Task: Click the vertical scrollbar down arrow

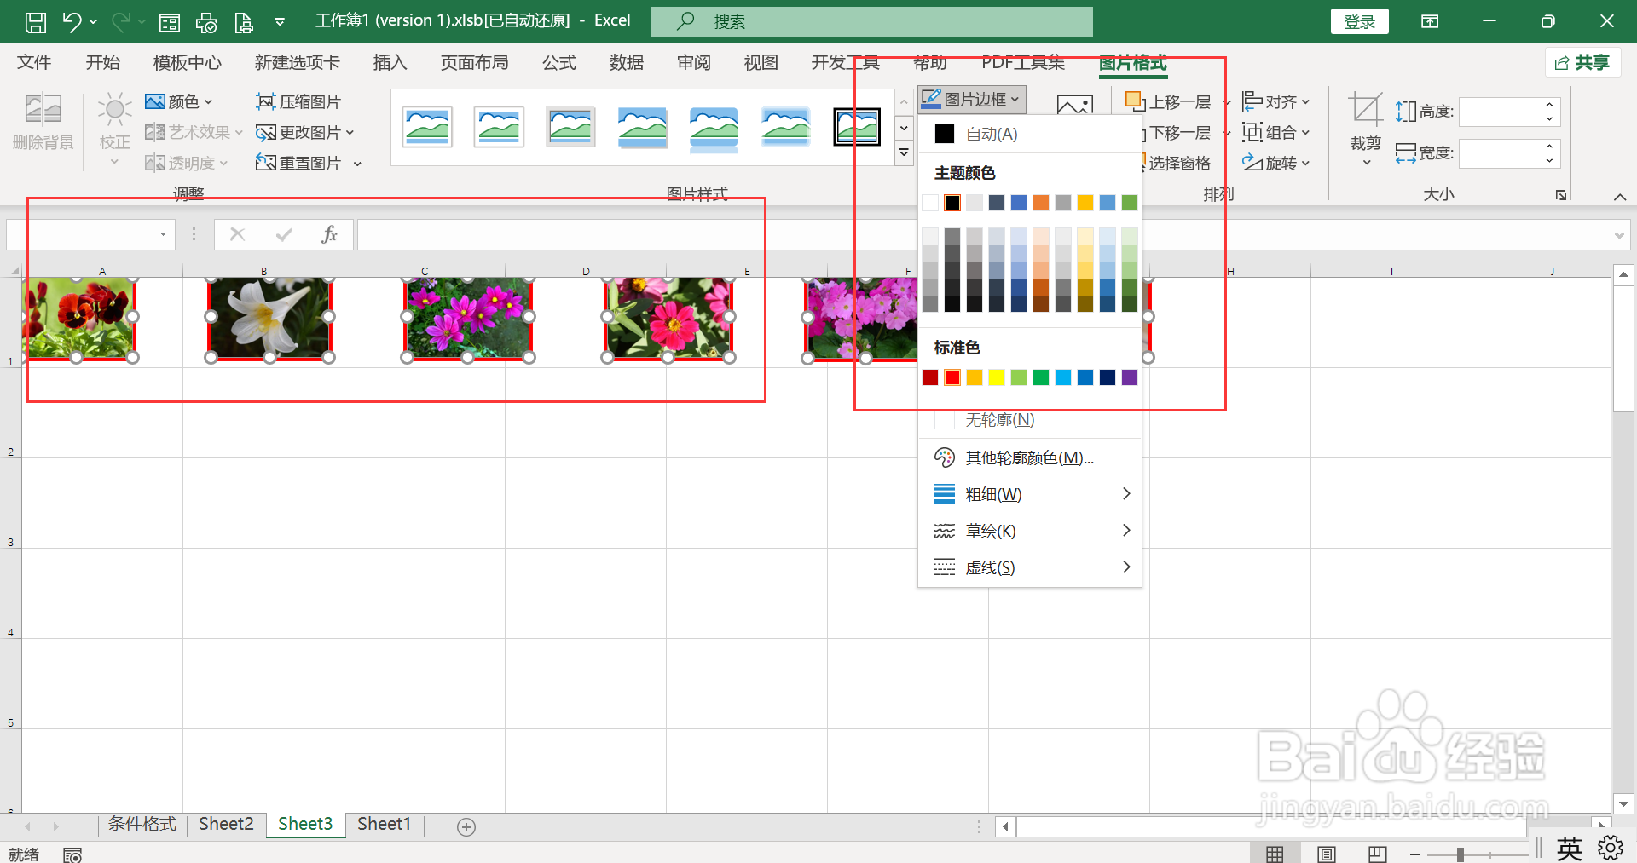Action: click(x=1623, y=803)
